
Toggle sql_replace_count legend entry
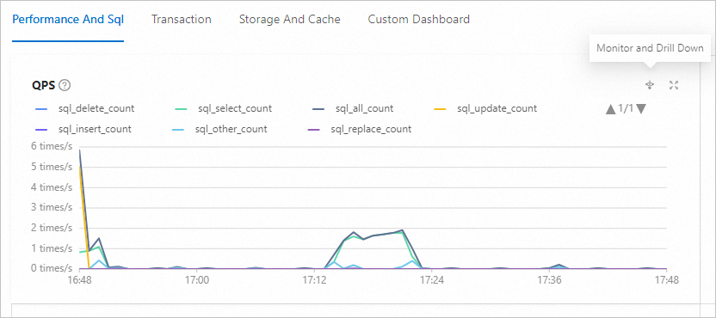tap(361, 129)
